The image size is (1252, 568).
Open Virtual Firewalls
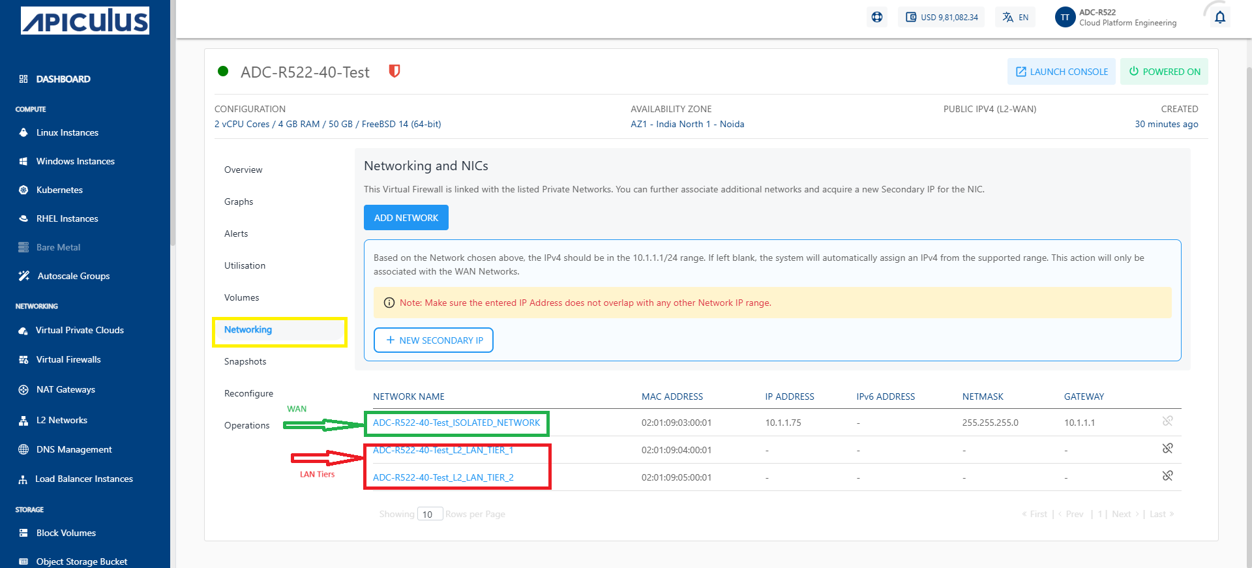(68, 359)
